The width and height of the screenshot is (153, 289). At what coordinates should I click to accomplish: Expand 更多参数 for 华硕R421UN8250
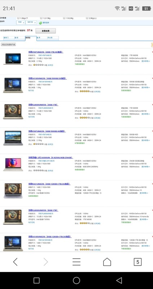click(144, 193)
